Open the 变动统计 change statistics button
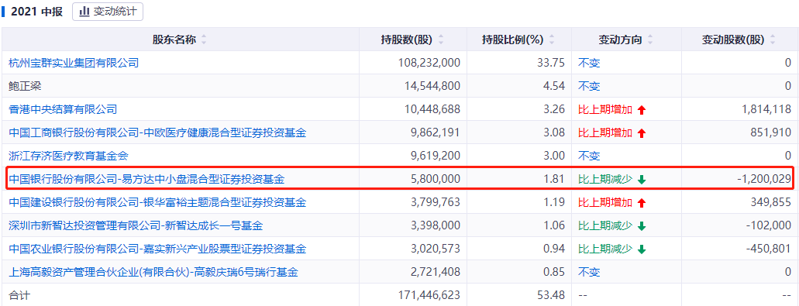 108,12
